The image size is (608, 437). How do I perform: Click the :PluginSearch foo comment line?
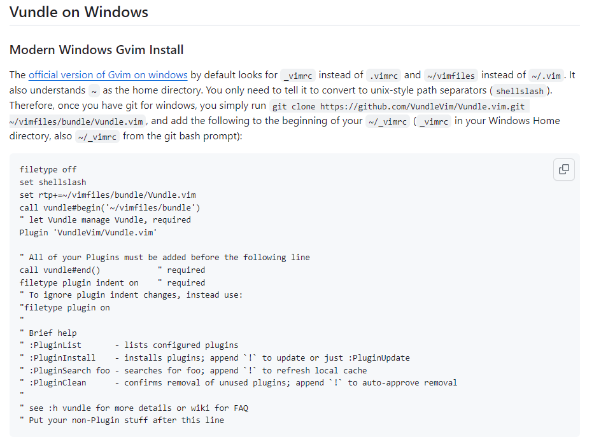pos(193,370)
